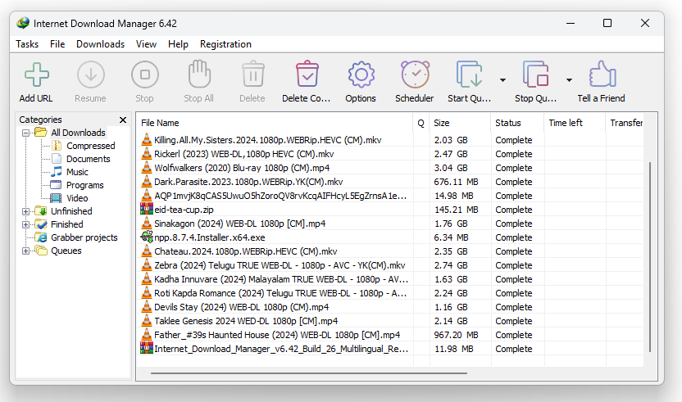
Task: Select Grabber projects in the tree
Action: 84,237
